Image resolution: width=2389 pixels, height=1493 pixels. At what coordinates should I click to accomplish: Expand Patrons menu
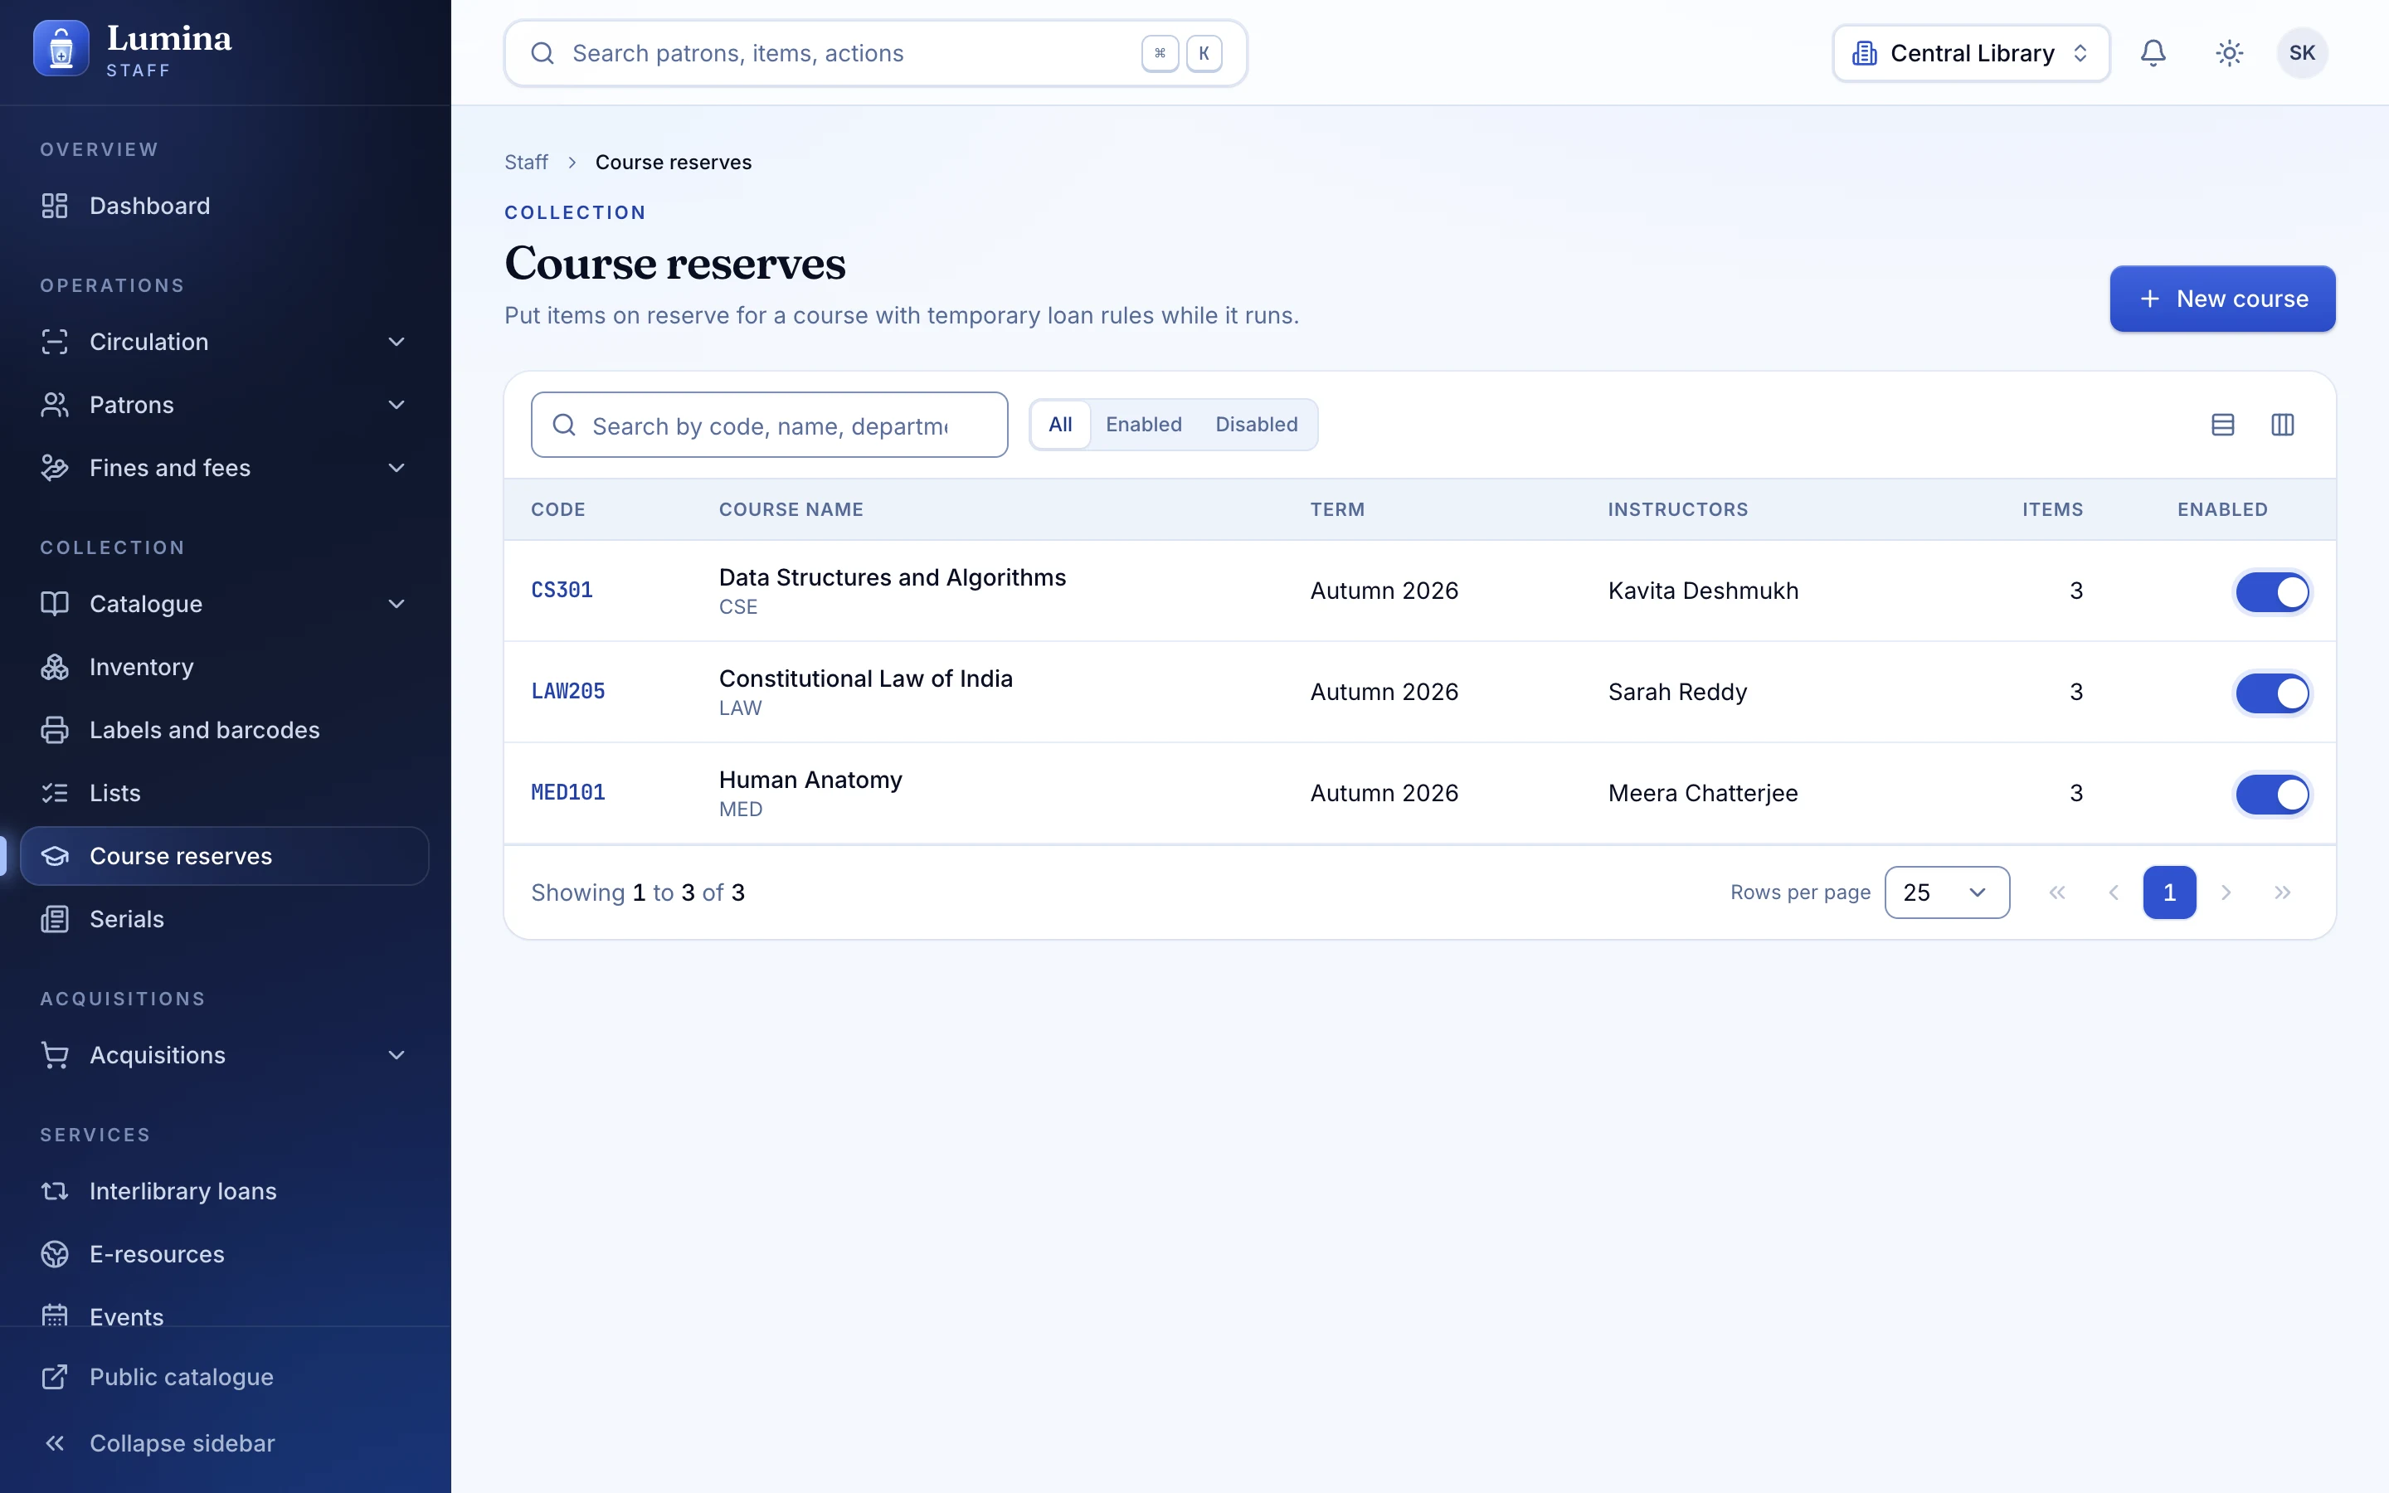[x=224, y=405]
